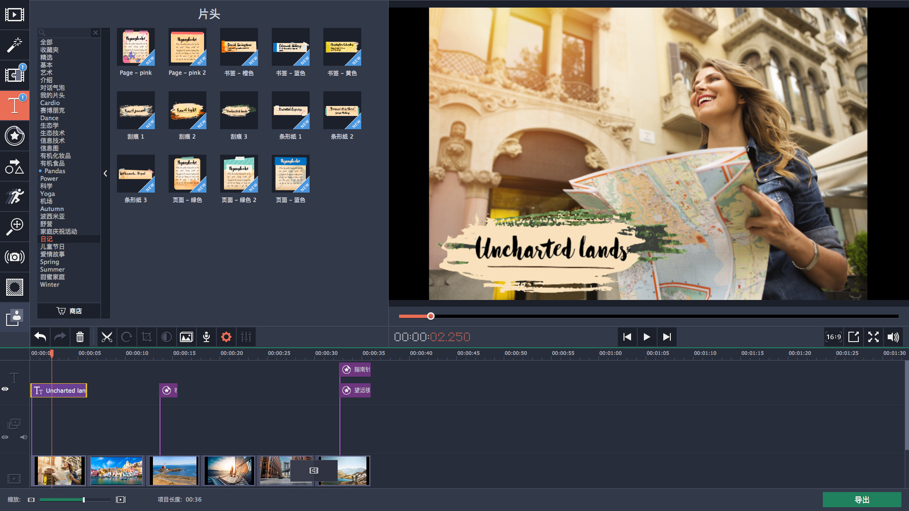Select the 爱情故事 category

pos(52,254)
